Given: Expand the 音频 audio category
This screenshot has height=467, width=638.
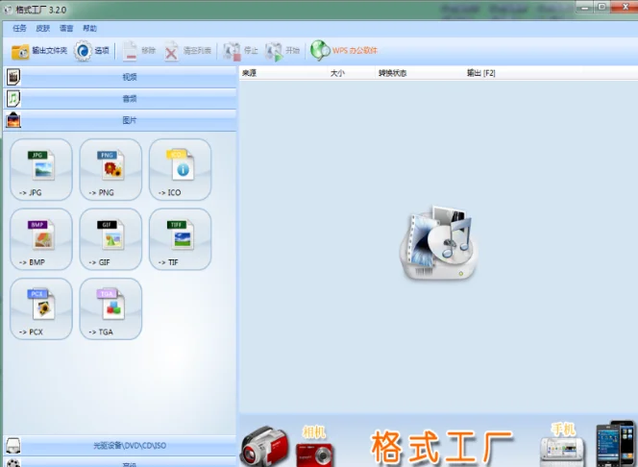Looking at the screenshot, I should click(130, 98).
